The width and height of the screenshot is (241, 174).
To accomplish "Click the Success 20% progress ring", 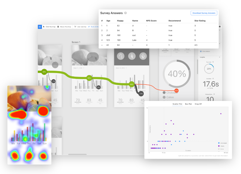I will coord(209,69).
